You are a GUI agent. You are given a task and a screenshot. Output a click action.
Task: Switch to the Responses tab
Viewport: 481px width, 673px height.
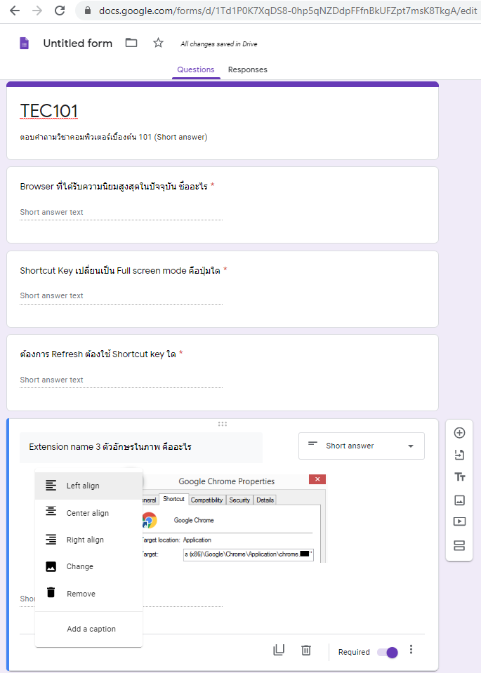coord(247,69)
